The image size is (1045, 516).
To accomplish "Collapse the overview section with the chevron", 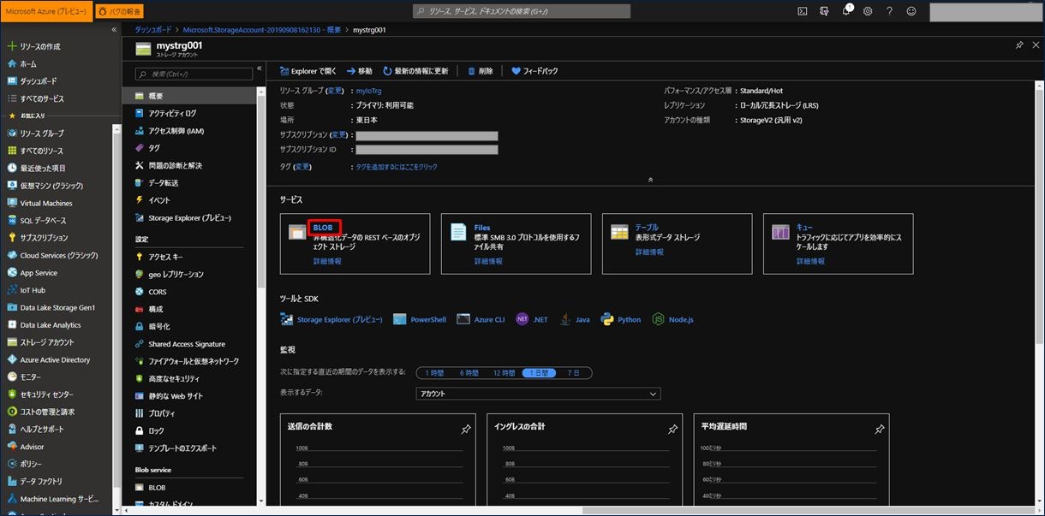I will (x=650, y=180).
